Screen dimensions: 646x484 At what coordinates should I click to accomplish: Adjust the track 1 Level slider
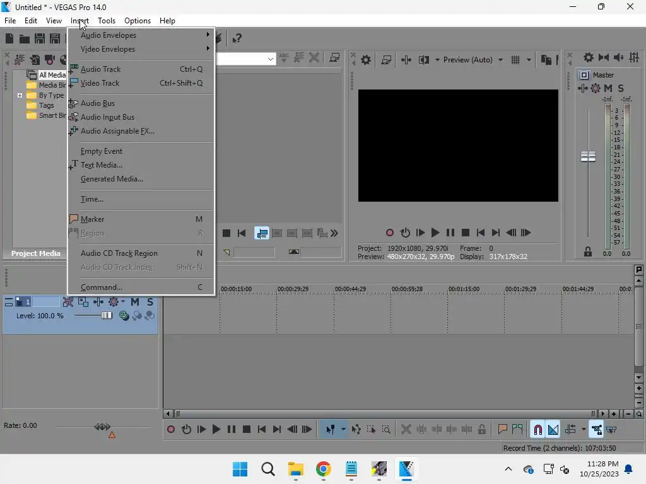[x=106, y=316]
